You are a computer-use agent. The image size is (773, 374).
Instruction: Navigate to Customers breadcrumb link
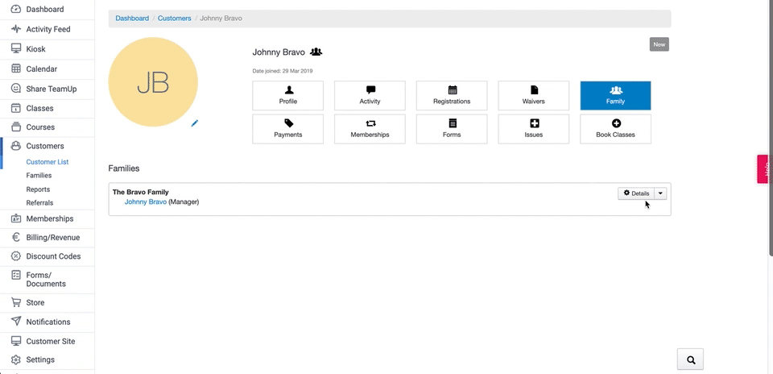pyautogui.click(x=175, y=18)
